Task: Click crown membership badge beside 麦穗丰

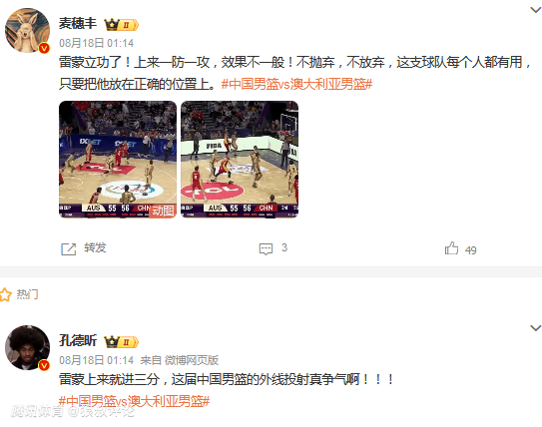Action: pos(122,25)
